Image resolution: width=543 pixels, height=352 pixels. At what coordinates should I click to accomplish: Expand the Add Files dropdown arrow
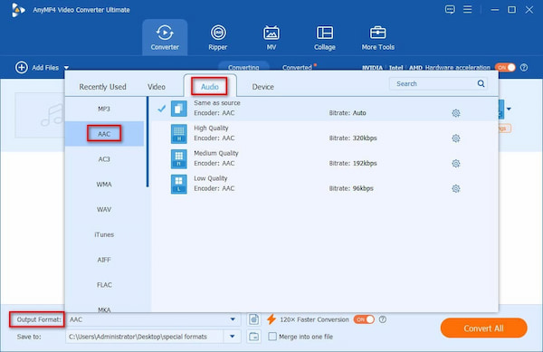[x=66, y=68]
